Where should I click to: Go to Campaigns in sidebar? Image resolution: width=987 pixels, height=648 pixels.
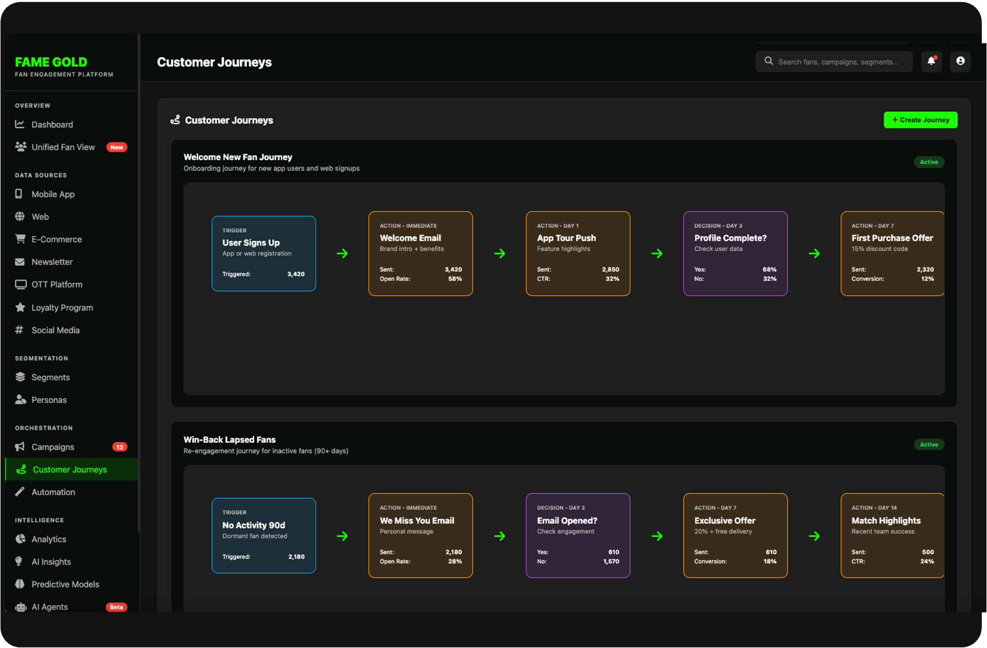(x=71, y=447)
